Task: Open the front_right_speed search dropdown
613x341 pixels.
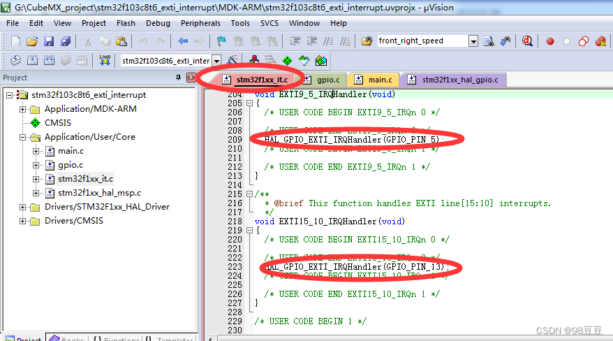Action: (x=473, y=41)
